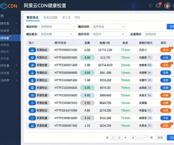Image resolution: width=174 pixels, height=145 pixels.
Task: Click the orange action button in HTTP2980059000 row
Action: 166,50
